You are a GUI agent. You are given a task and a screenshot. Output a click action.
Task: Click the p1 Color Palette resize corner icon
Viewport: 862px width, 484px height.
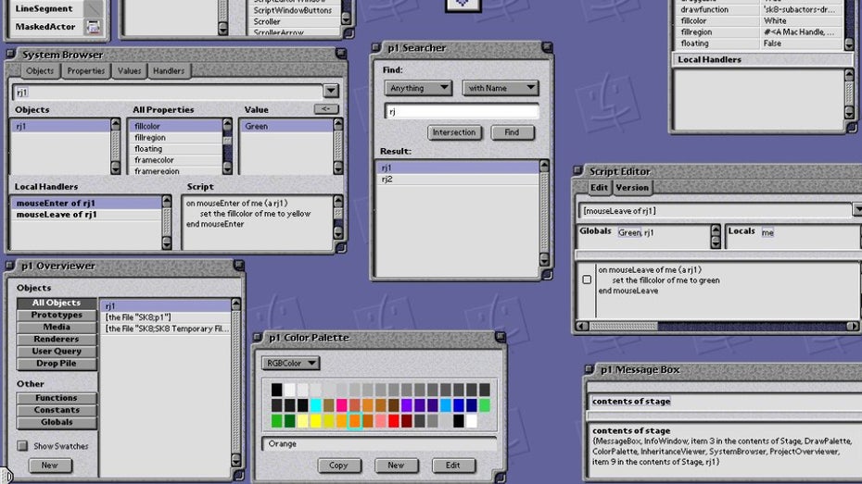point(501,476)
